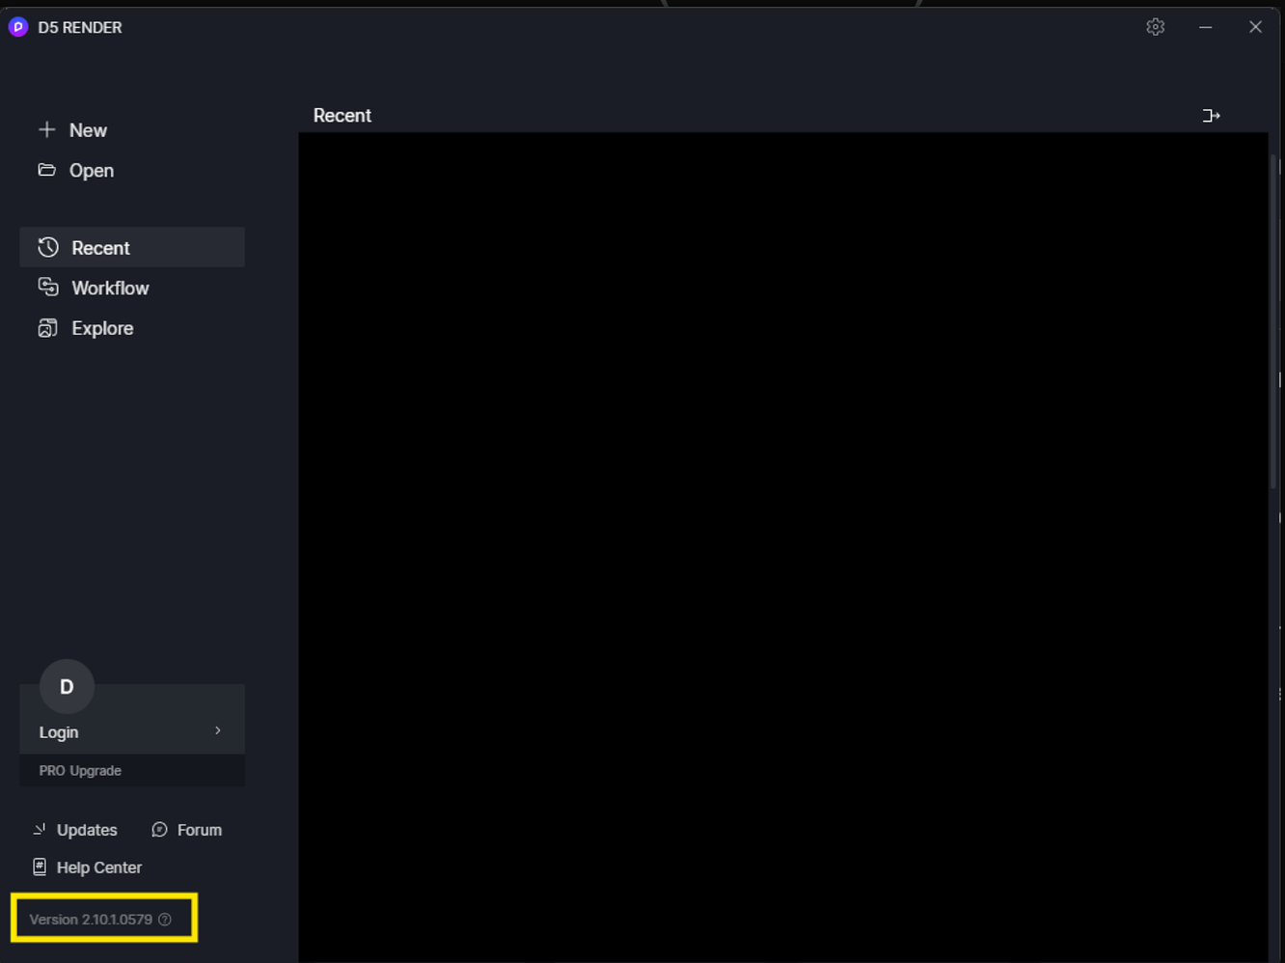Click the Workflow icon in the sidebar
The image size is (1285, 963).
48,287
